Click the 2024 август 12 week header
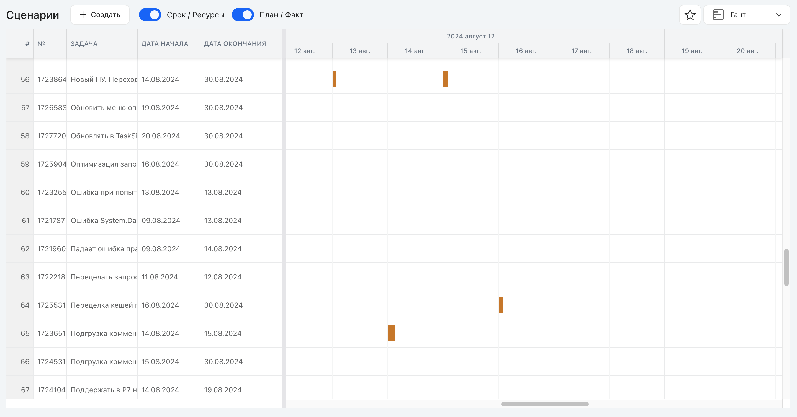Image resolution: width=797 pixels, height=417 pixels. [471, 36]
